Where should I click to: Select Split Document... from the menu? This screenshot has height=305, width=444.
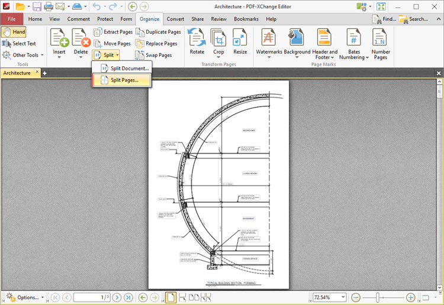coord(122,69)
